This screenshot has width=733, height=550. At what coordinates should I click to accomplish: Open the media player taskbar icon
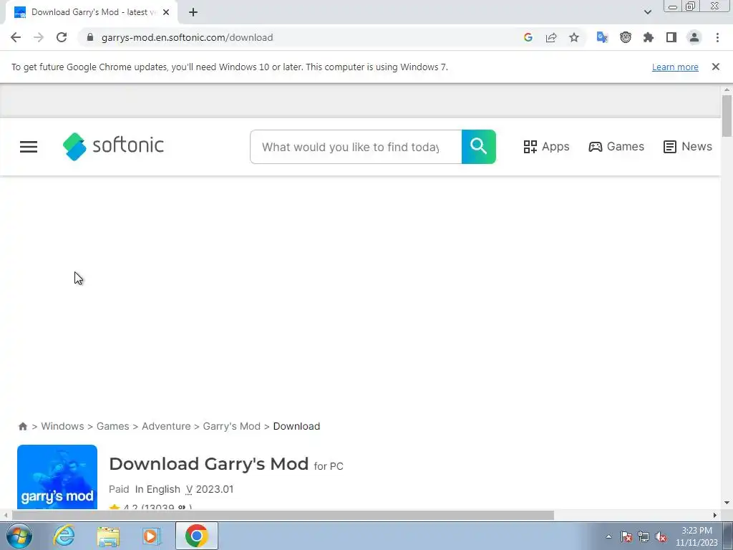(152, 536)
